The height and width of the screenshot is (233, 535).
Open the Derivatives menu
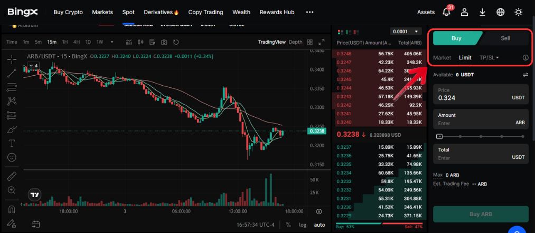[x=162, y=12]
